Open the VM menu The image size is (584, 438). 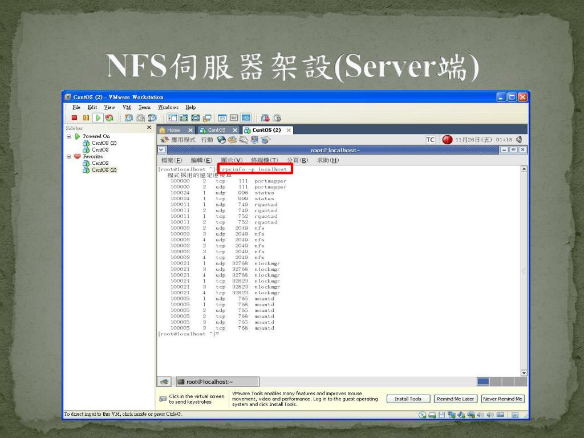[x=127, y=107]
